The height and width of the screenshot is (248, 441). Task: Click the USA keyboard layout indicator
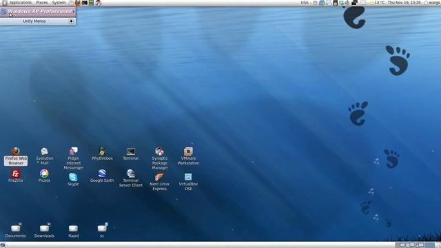tap(305, 3)
